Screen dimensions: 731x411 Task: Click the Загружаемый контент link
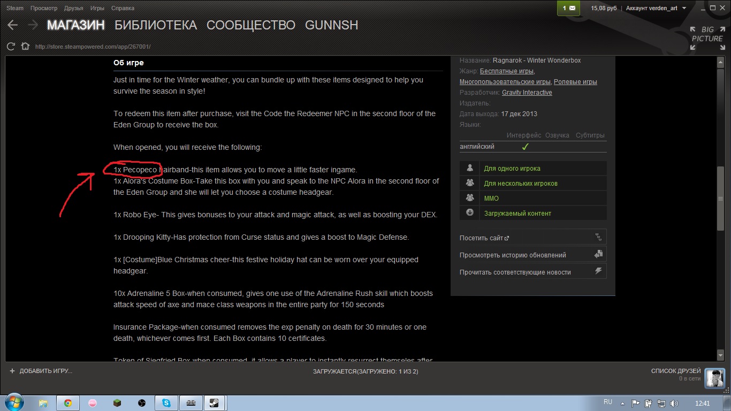point(517,213)
